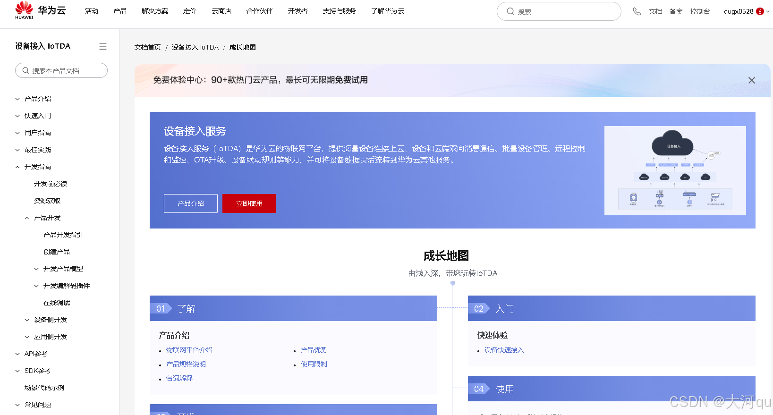Click the phone contact icon
This screenshot has width=773, height=415.
tap(637, 11)
